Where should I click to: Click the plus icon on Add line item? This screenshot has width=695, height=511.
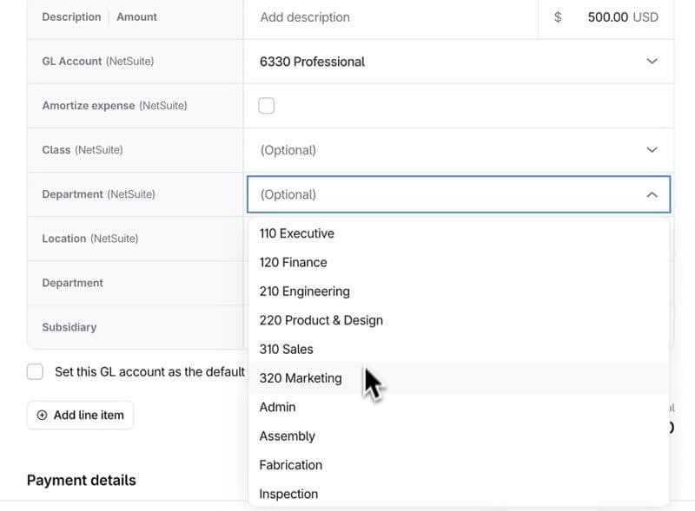click(x=42, y=416)
